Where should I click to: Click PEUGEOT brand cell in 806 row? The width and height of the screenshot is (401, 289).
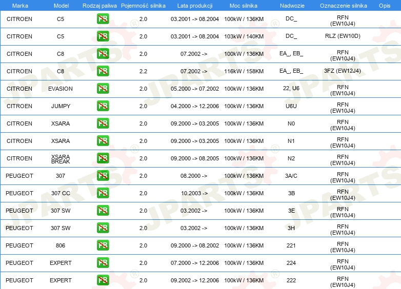coord(19,245)
